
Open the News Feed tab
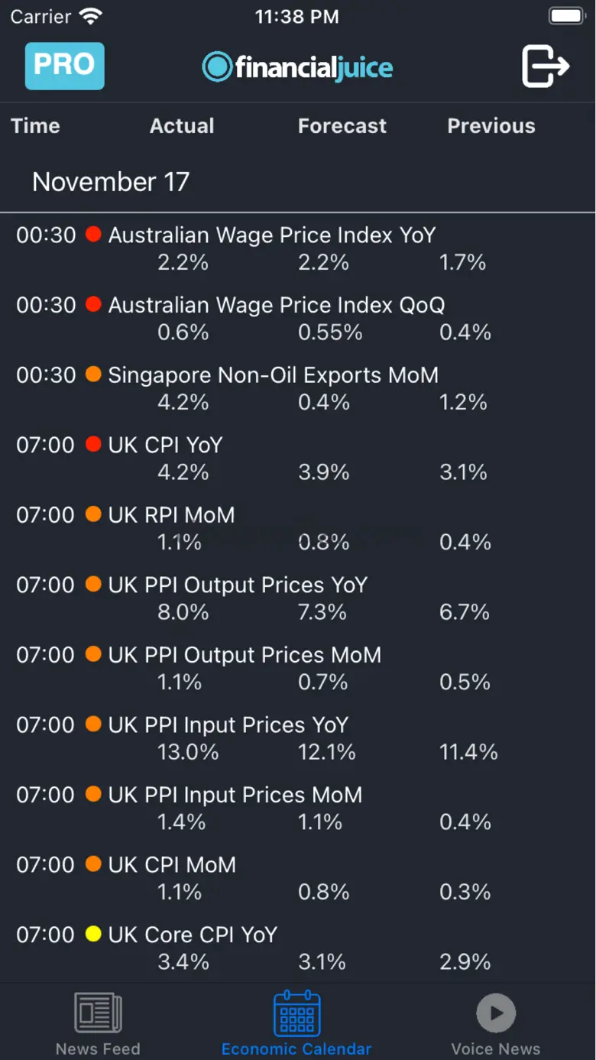[98, 1048]
